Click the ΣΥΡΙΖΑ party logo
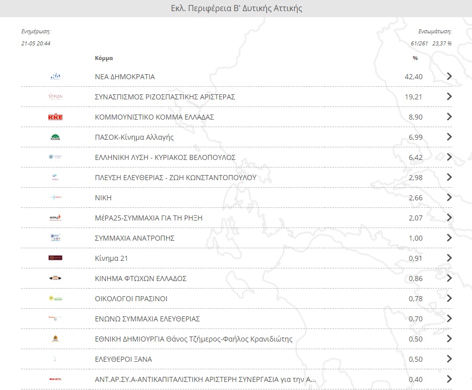The height and width of the screenshot is (390, 472). [55, 97]
